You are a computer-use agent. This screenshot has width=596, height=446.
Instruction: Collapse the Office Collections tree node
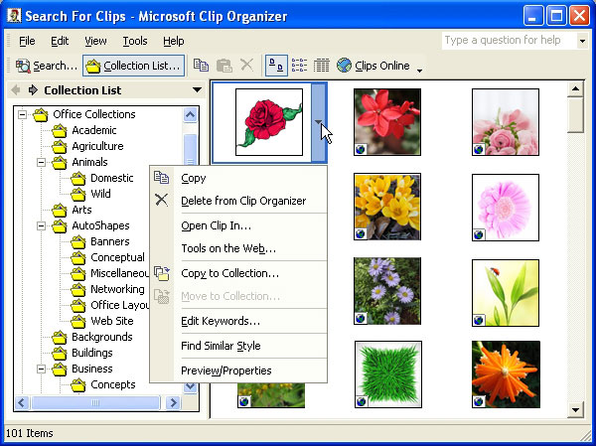tap(23, 114)
